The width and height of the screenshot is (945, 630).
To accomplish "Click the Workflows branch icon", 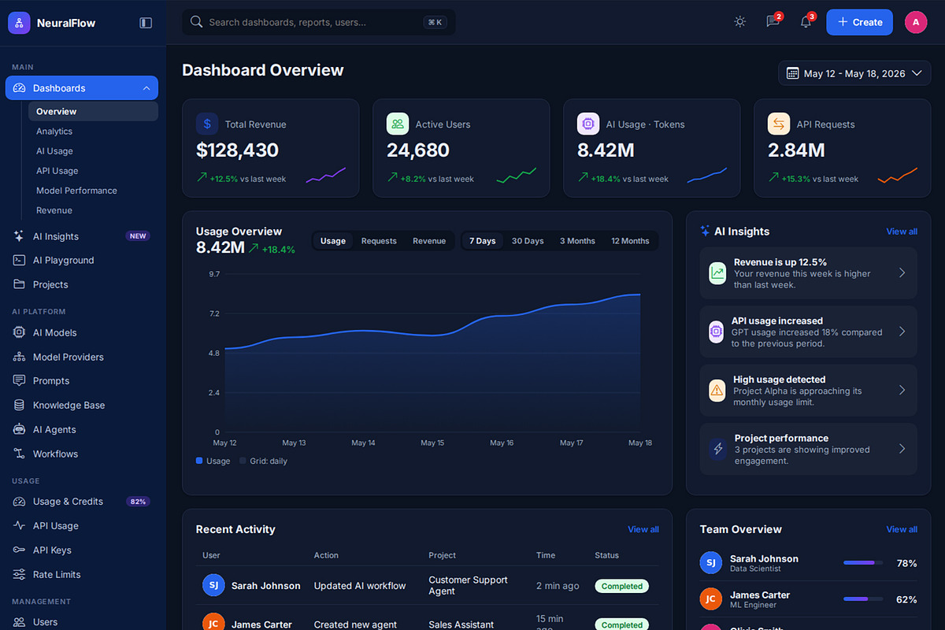I will pos(19,454).
